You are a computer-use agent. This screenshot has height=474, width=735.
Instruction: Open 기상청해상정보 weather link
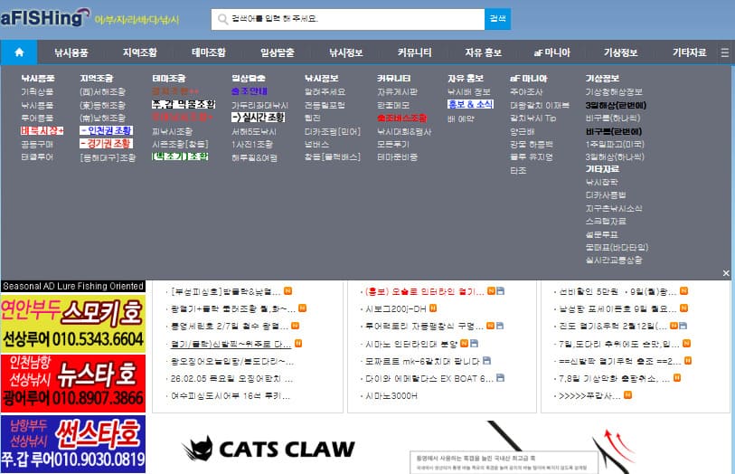pyautogui.click(x=614, y=91)
